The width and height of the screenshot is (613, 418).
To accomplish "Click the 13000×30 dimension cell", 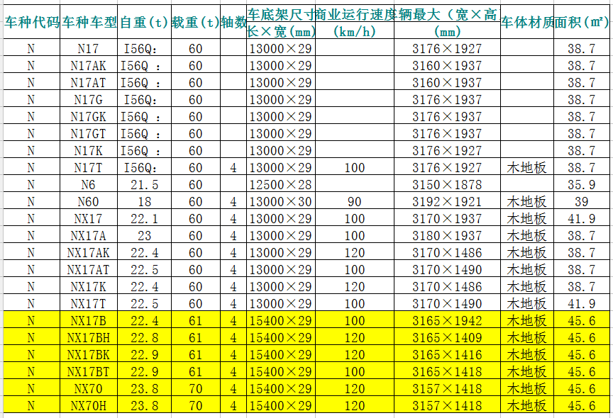I will 280,202.
